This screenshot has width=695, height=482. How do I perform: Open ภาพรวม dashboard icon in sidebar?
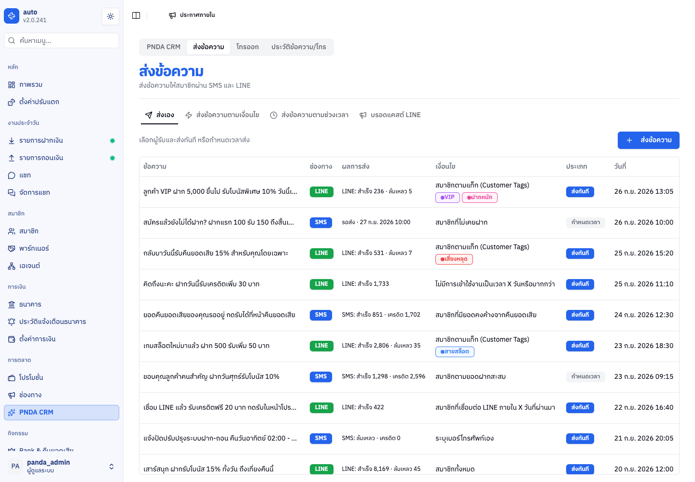pos(12,85)
